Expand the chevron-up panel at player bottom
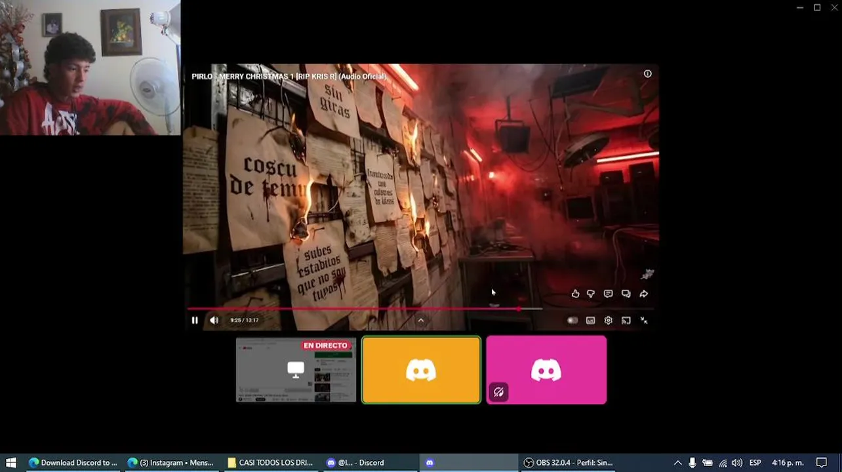 [x=421, y=321]
